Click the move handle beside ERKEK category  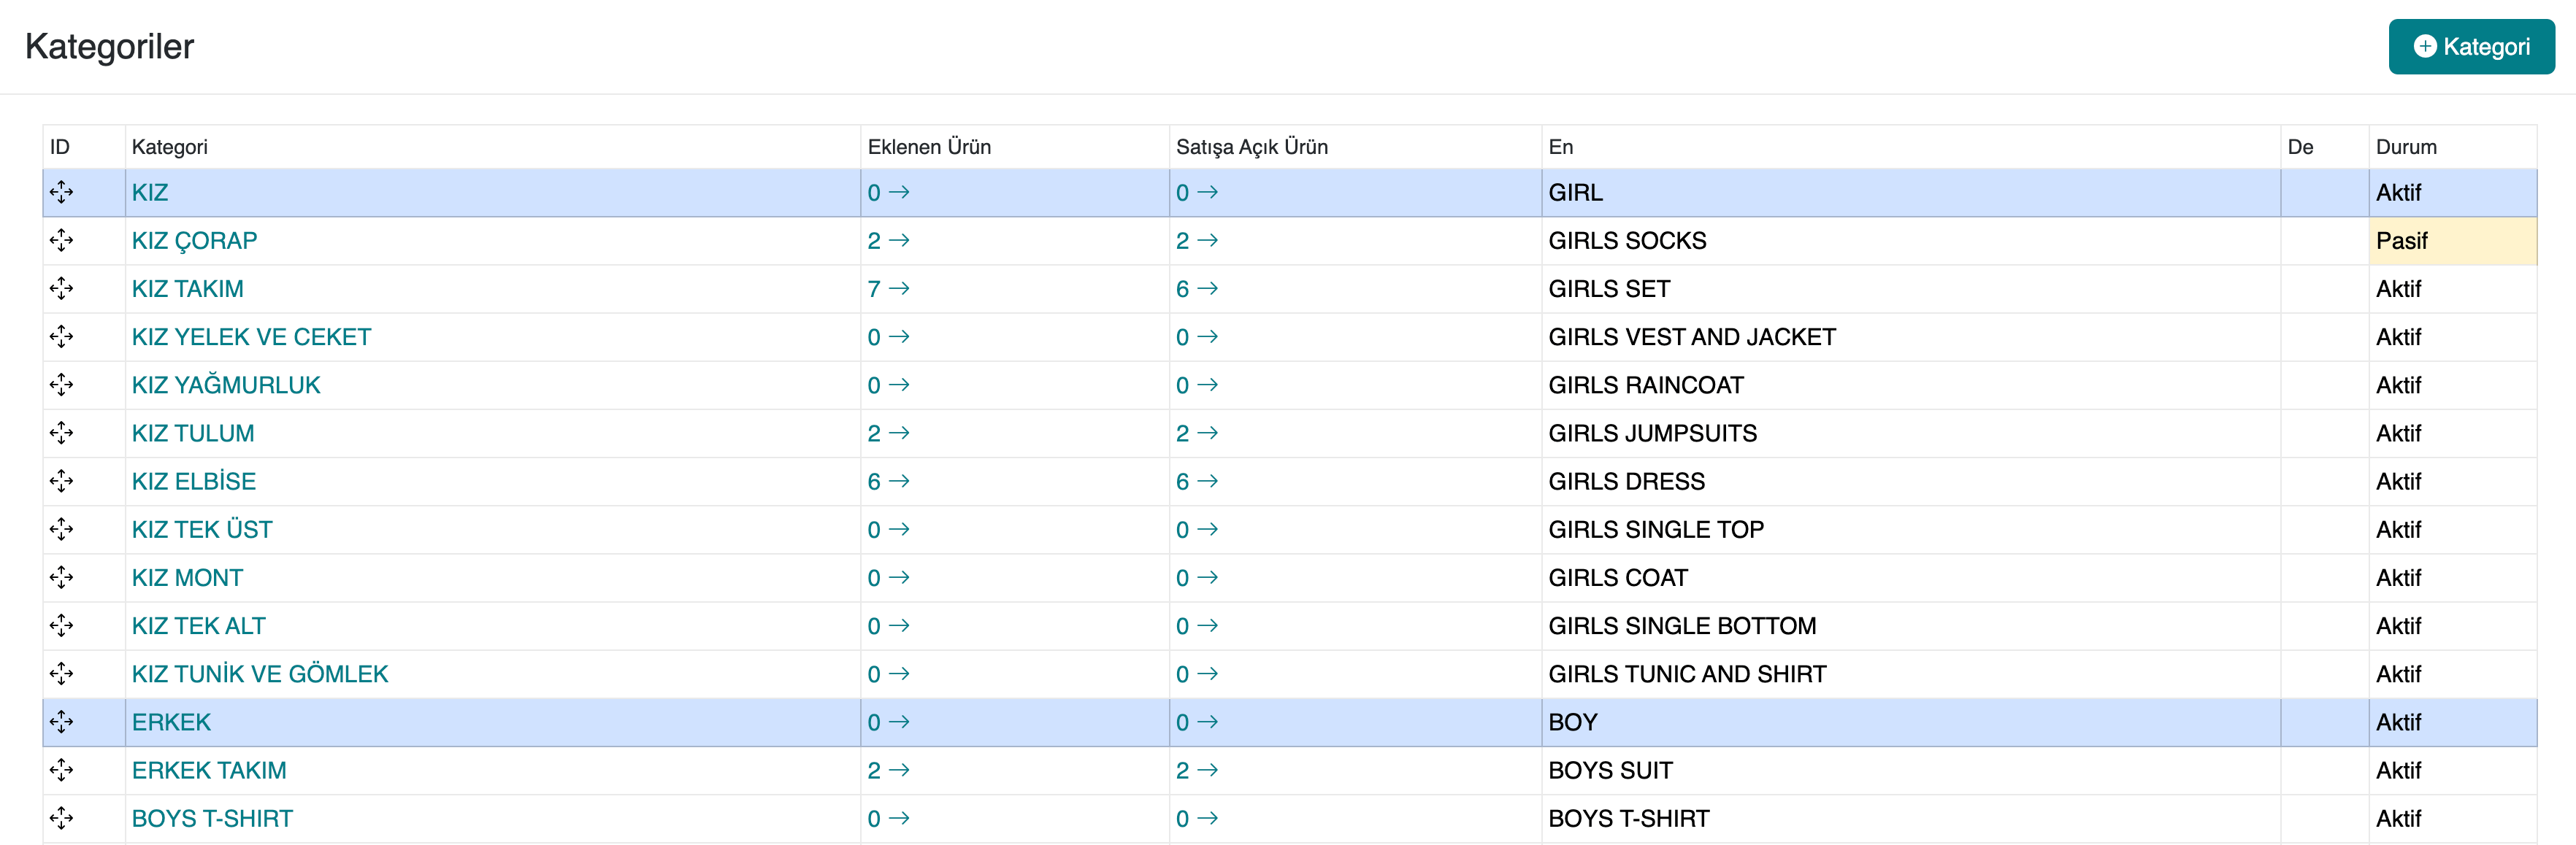61,722
